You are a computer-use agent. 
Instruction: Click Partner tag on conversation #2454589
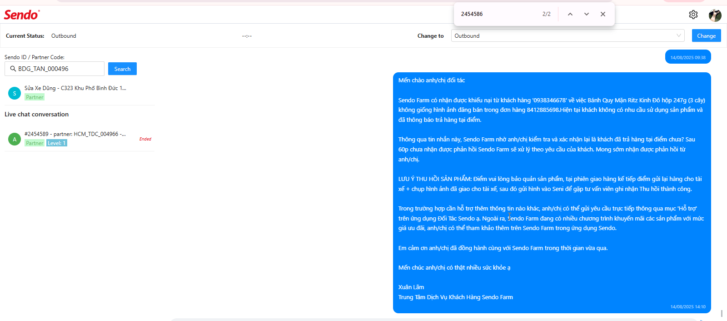click(35, 143)
